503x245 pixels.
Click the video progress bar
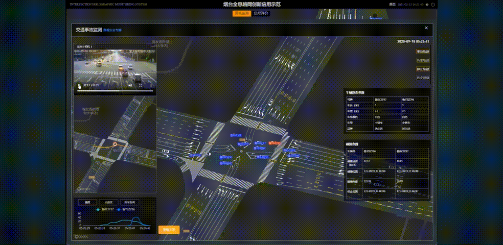click(115, 91)
